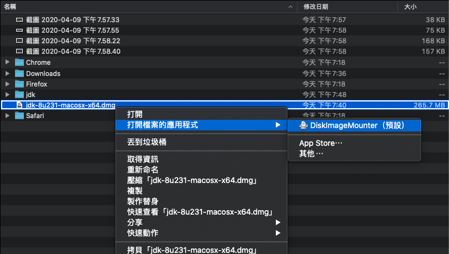Click the Firefox folder name
The width and height of the screenshot is (449, 254).
(x=37, y=84)
